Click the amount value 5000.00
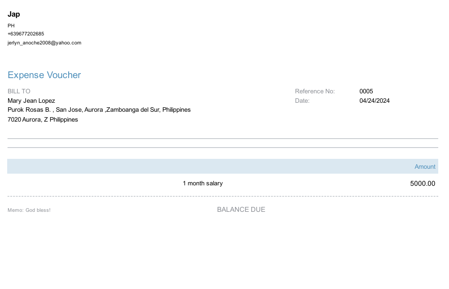The height and width of the screenshot is (289, 449). 423,184
